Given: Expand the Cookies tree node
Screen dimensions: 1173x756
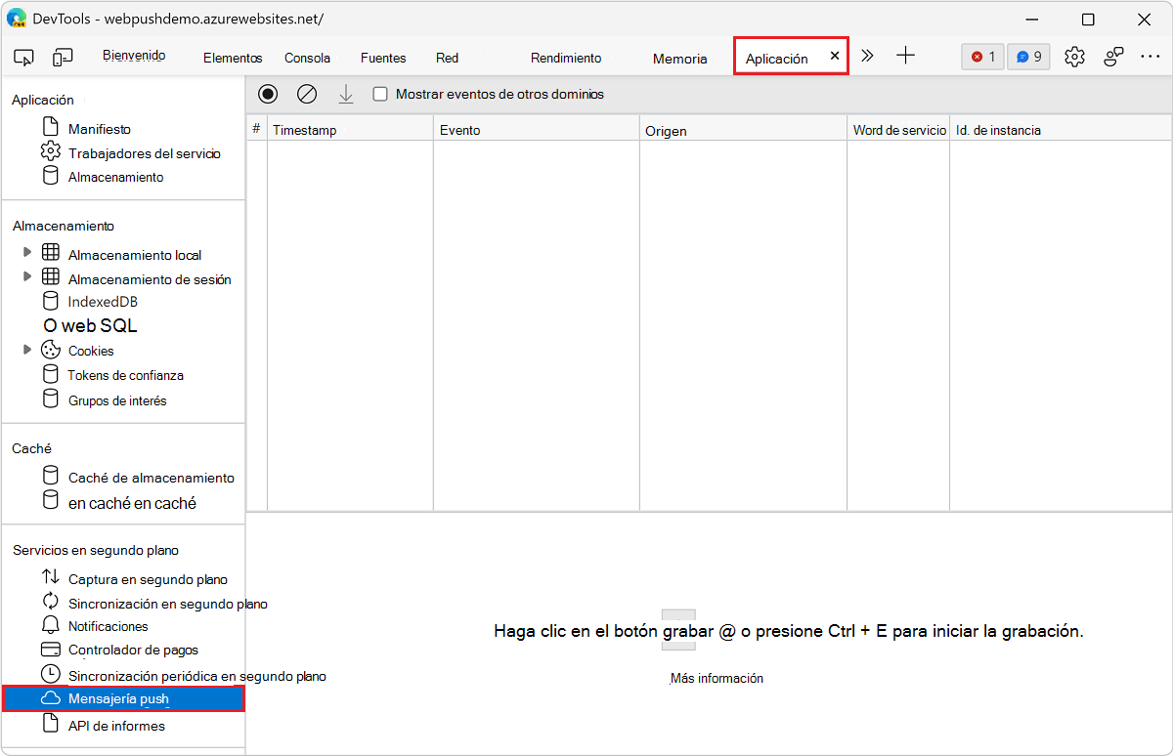Looking at the screenshot, I should [x=27, y=350].
